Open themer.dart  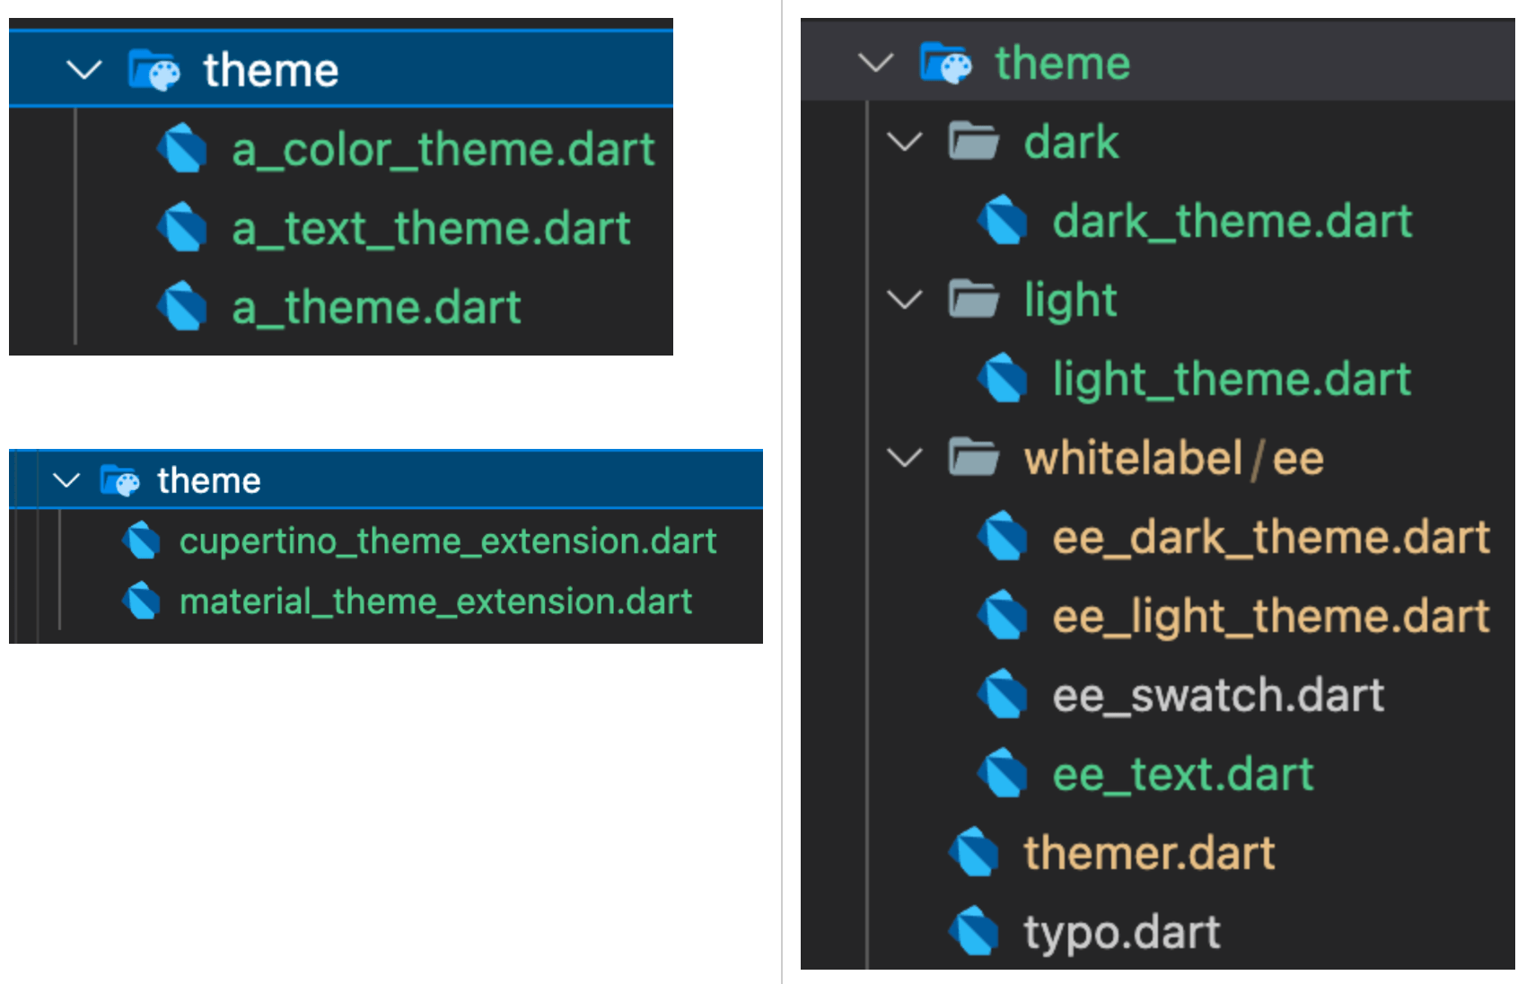tap(1147, 852)
